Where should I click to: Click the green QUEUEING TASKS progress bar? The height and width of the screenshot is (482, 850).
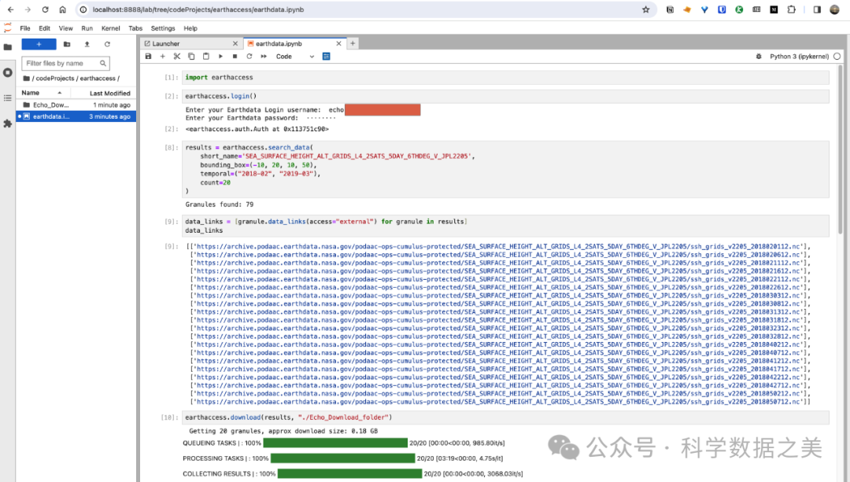346,443
